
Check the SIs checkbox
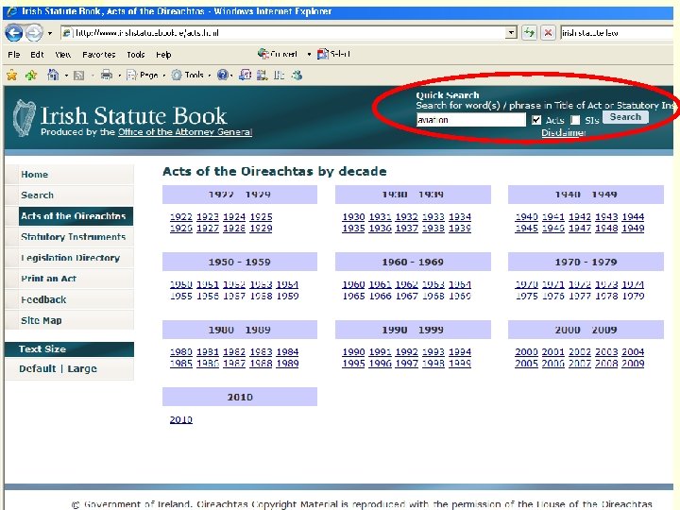pyautogui.click(x=575, y=120)
